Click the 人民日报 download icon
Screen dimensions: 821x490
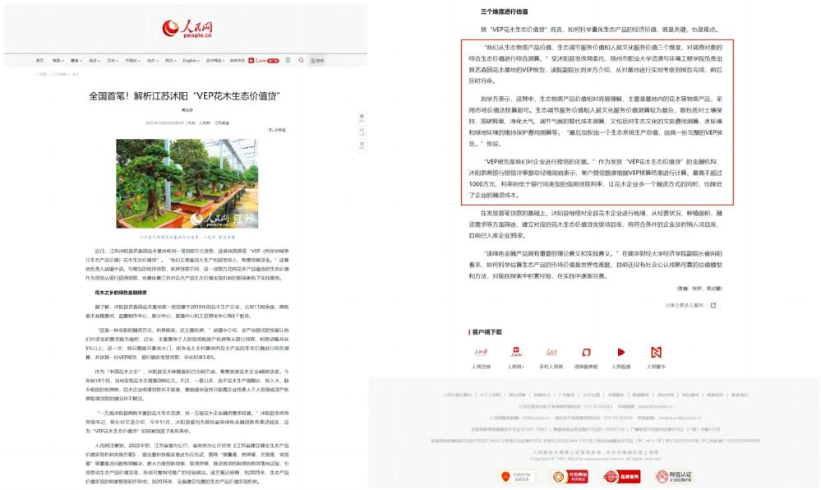pos(481,352)
